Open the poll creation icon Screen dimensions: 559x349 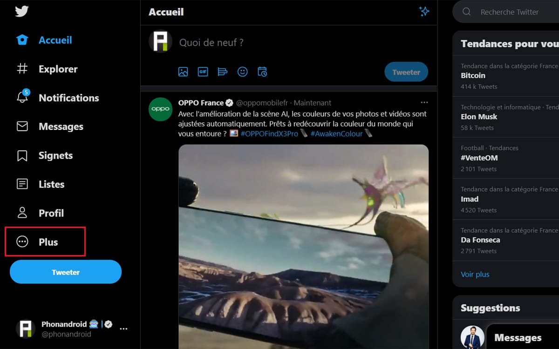(222, 72)
